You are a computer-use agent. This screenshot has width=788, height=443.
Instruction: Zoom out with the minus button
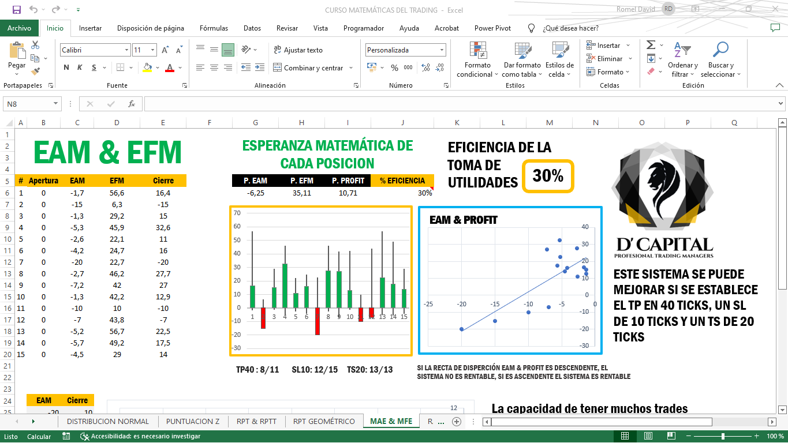[x=689, y=437]
